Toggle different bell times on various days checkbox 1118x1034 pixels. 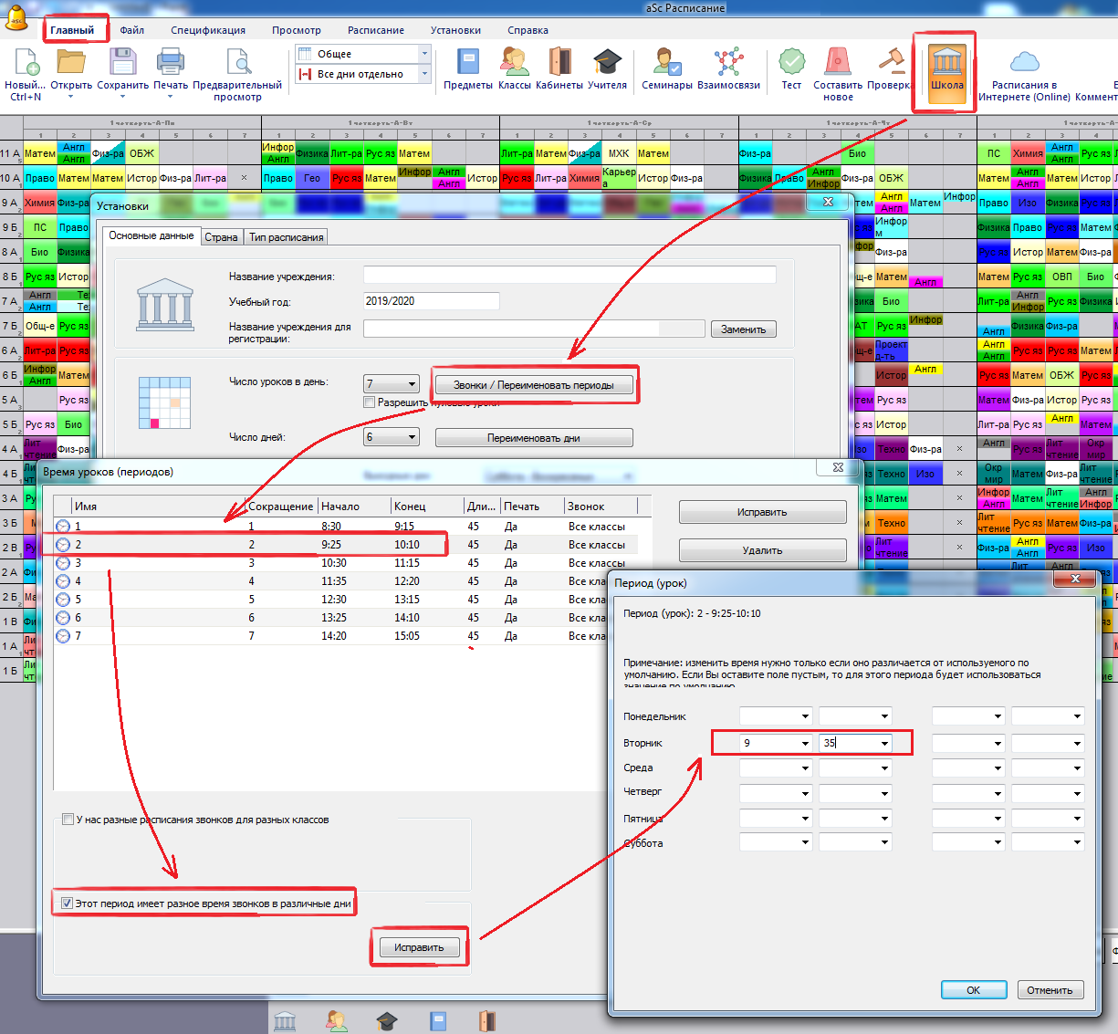point(67,903)
